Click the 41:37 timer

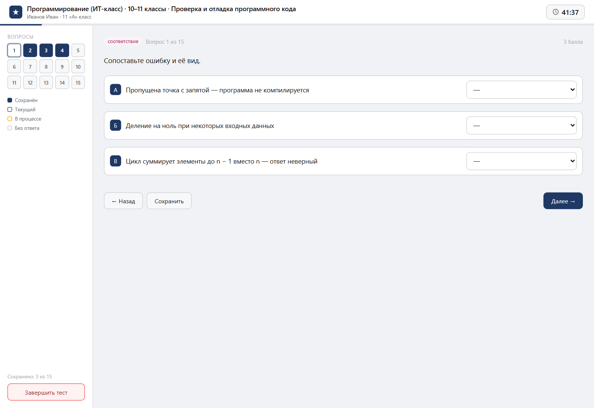click(x=565, y=12)
